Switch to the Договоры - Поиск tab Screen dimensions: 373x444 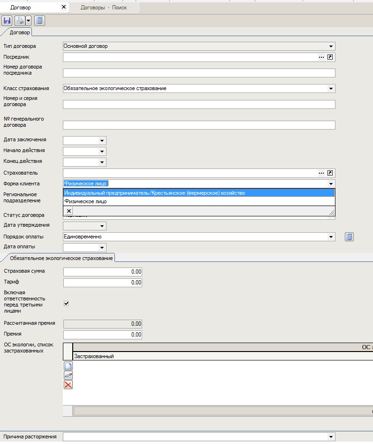104,8
